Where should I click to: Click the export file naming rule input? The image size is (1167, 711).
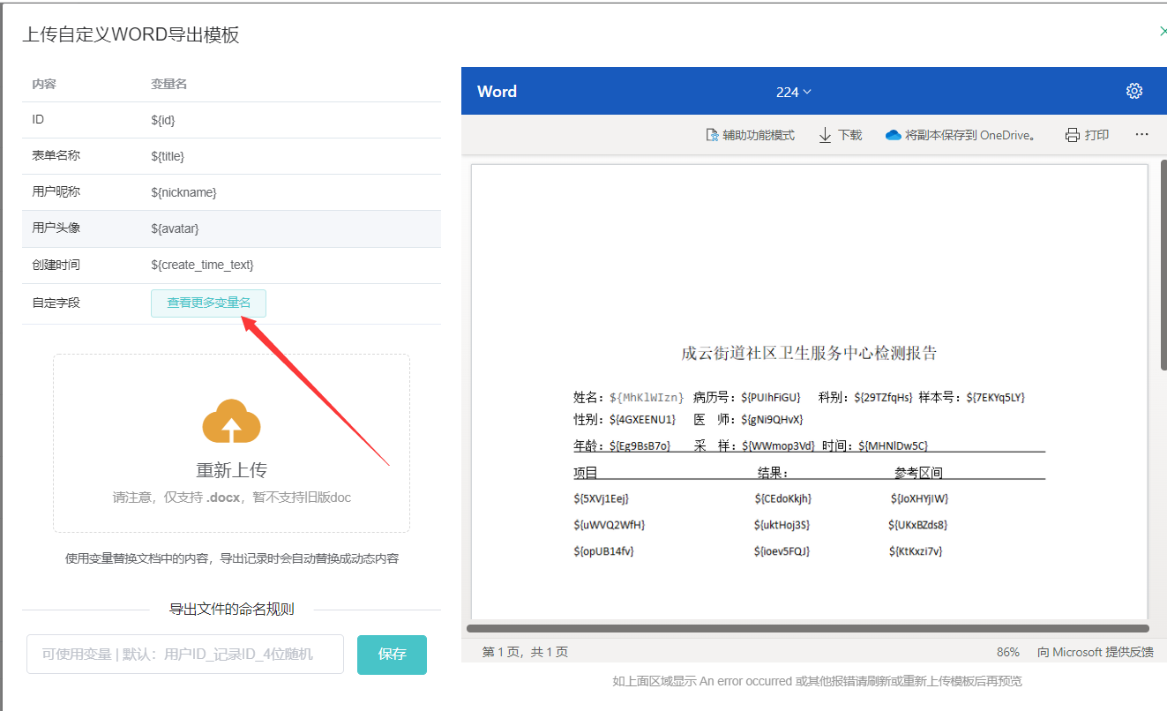[185, 655]
